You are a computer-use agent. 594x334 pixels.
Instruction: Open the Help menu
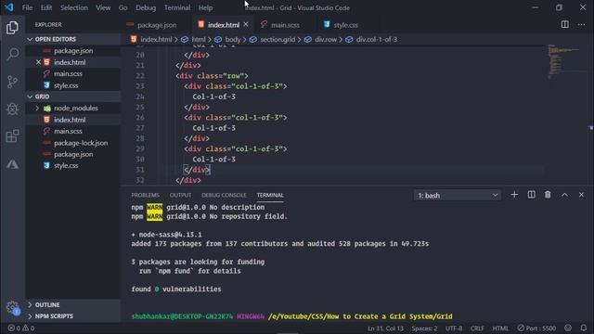[x=205, y=7]
